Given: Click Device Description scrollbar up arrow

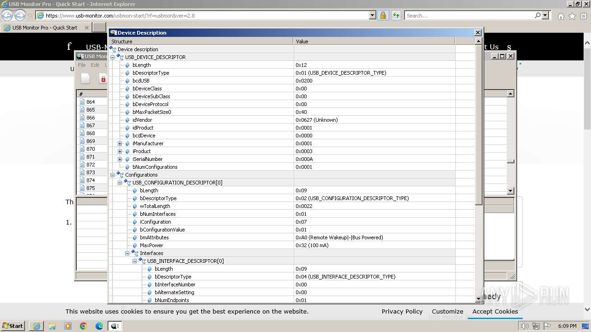Looking at the screenshot, I should [x=479, y=41].
